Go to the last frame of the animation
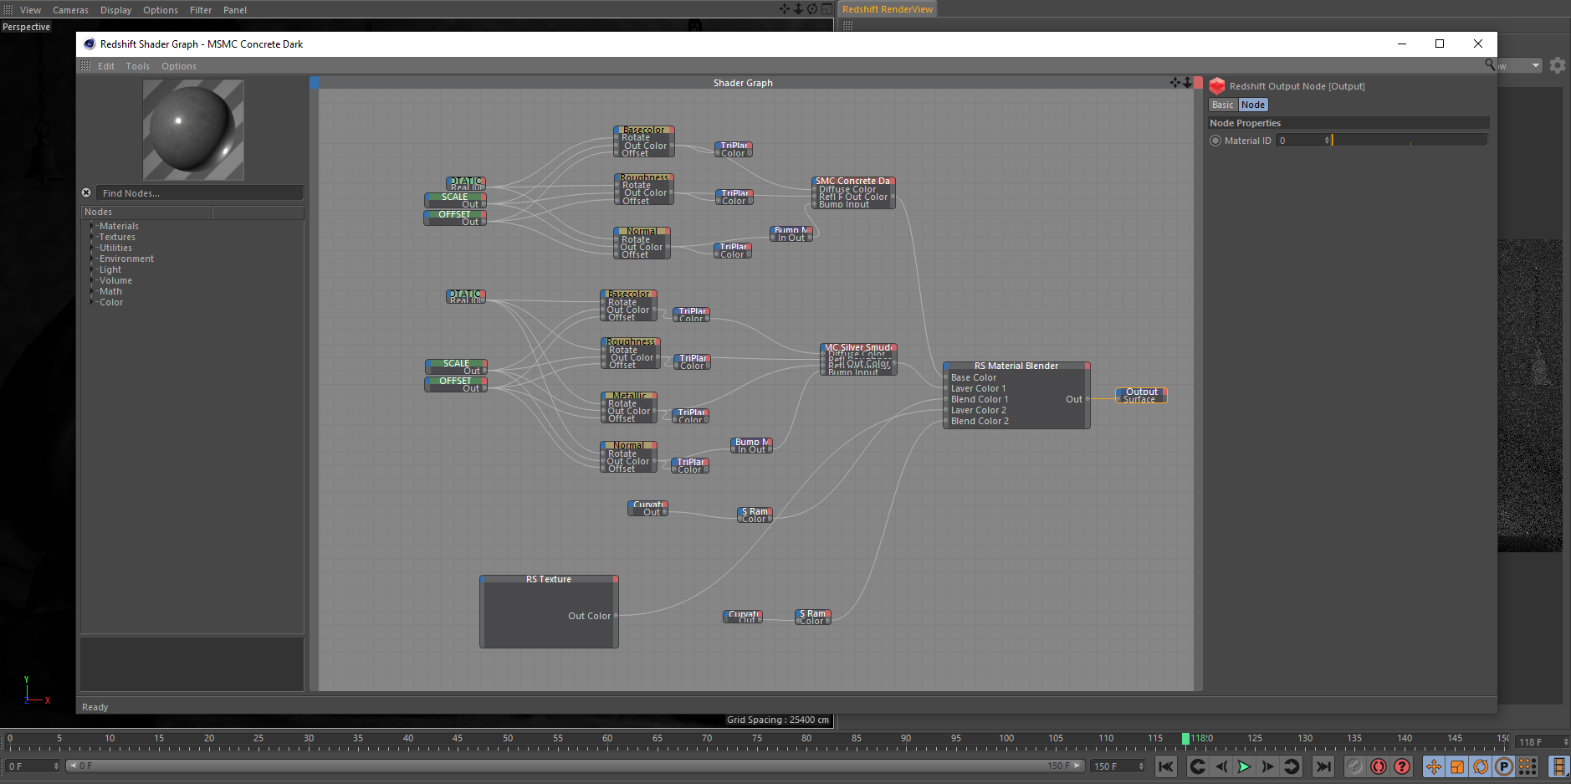1571x784 pixels. click(x=1323, y=766)
